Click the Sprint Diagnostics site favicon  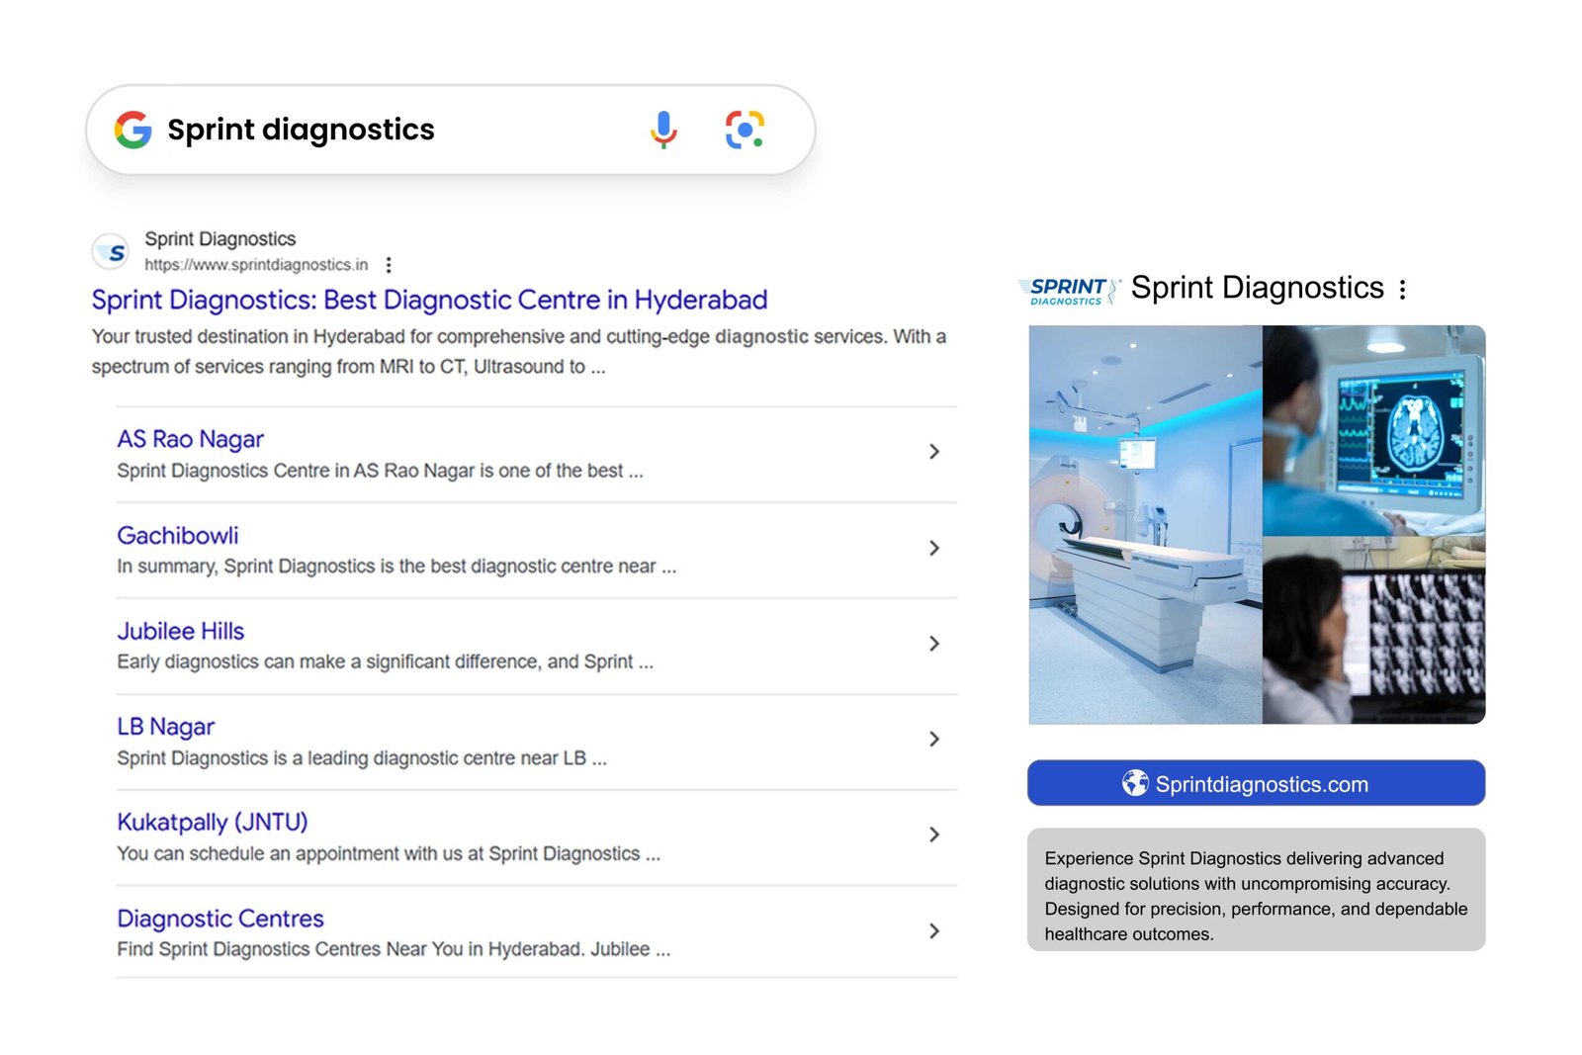click(x=112, y=252)
